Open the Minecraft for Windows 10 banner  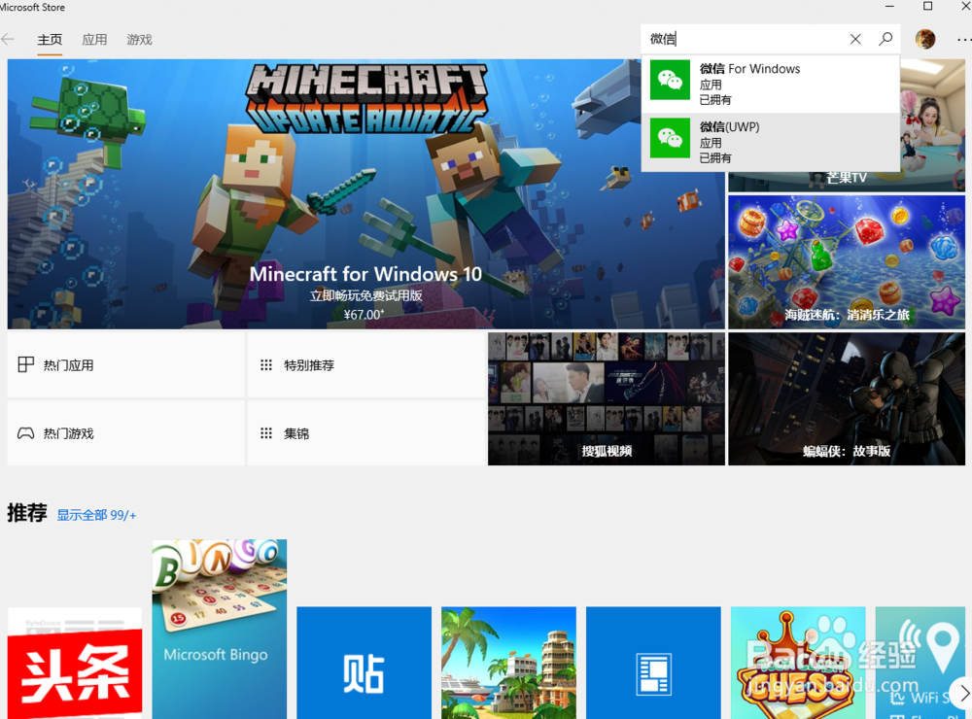pyautogui.click(x=365, y=194)
